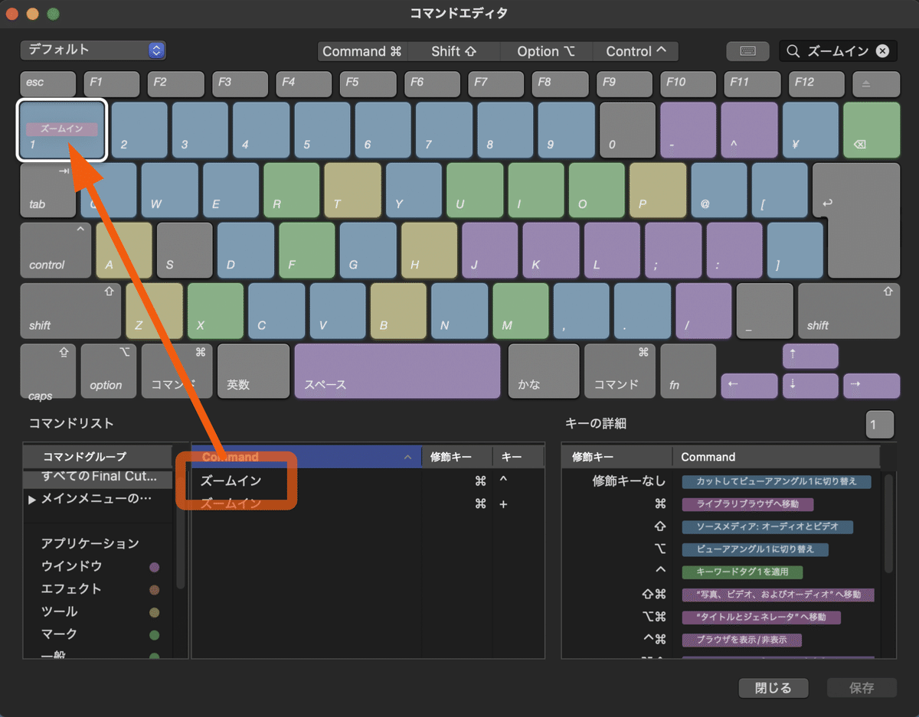Click the key details vertical scrollbar

(888, 523)
